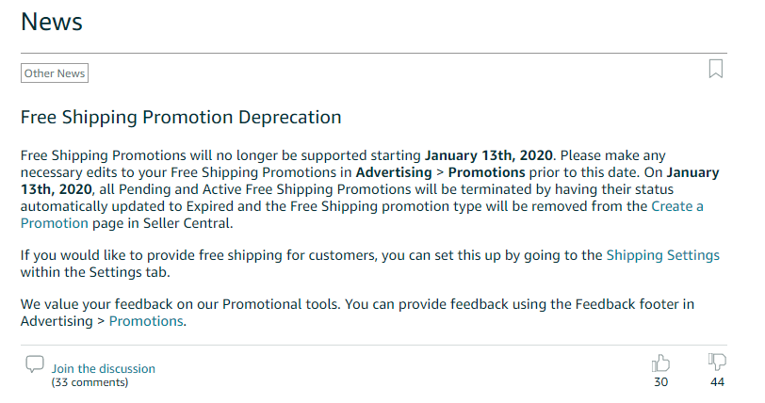Click the dislike count of 44
This screenshot has height=403, width=765.
pos(717,381)
